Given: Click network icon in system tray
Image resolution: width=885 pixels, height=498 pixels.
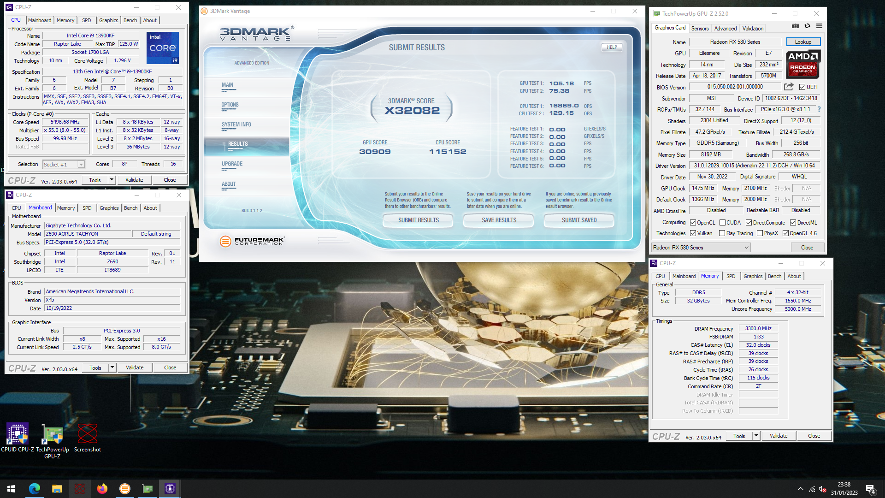Looking at the screenshot, I should point(812,489).
